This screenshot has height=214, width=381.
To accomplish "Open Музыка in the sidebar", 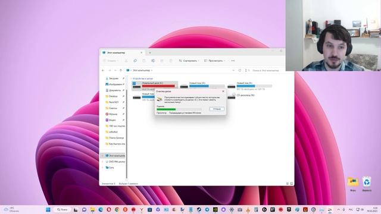I will click(113, 114).
